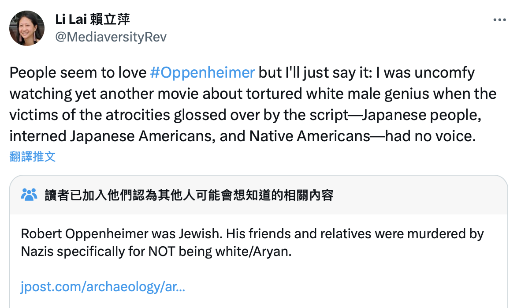Open the jpost.com archaeology article link

103,287
